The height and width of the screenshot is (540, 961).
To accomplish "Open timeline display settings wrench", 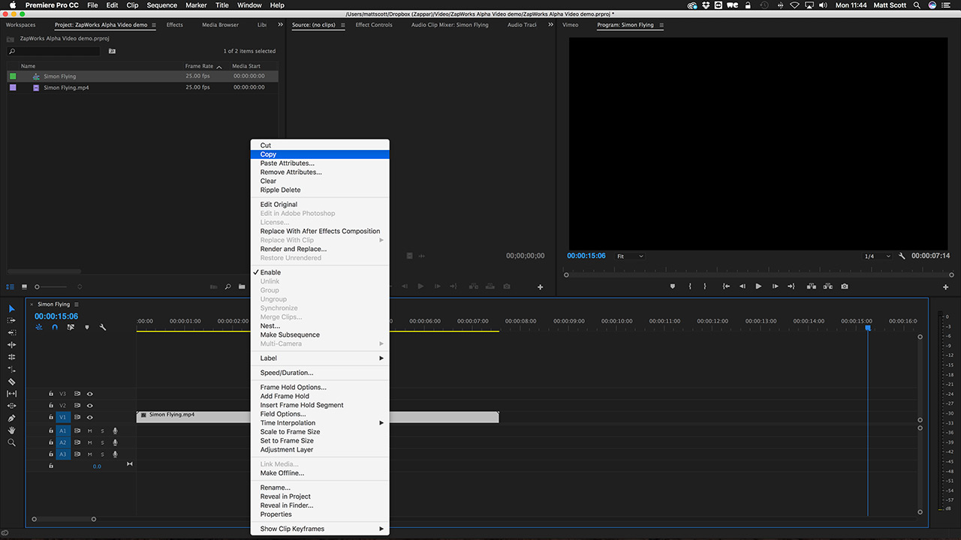I will coord(103,327).
